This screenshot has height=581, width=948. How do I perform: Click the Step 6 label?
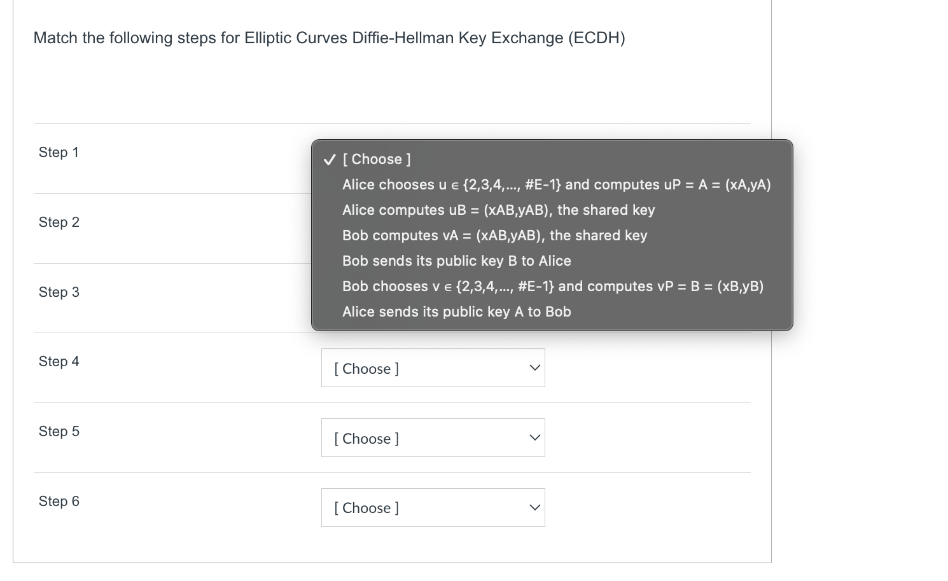[59, 501]
